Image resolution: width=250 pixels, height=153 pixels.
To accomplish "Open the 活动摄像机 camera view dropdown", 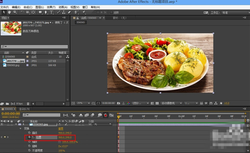I will pyautogui.click(x=172, y=103).
